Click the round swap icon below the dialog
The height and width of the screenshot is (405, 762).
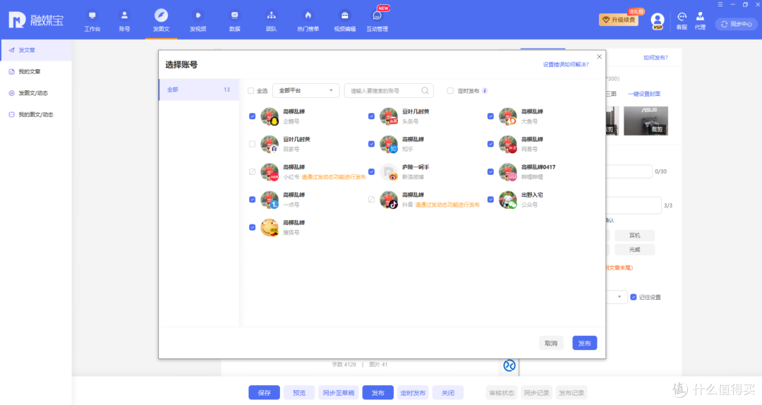[x=509, y=365]
